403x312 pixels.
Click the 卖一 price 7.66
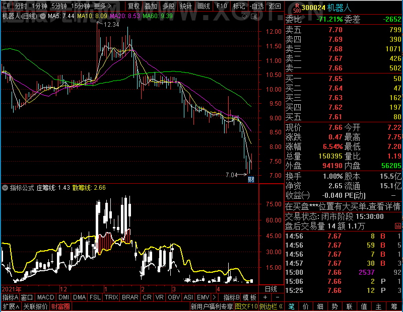[335, 68]
